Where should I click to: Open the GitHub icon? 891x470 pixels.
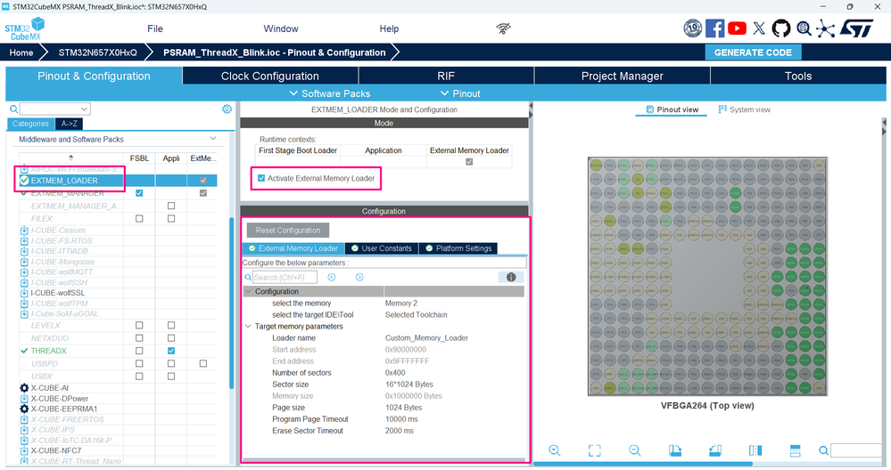pyautogui.click(x=780, y=28)
